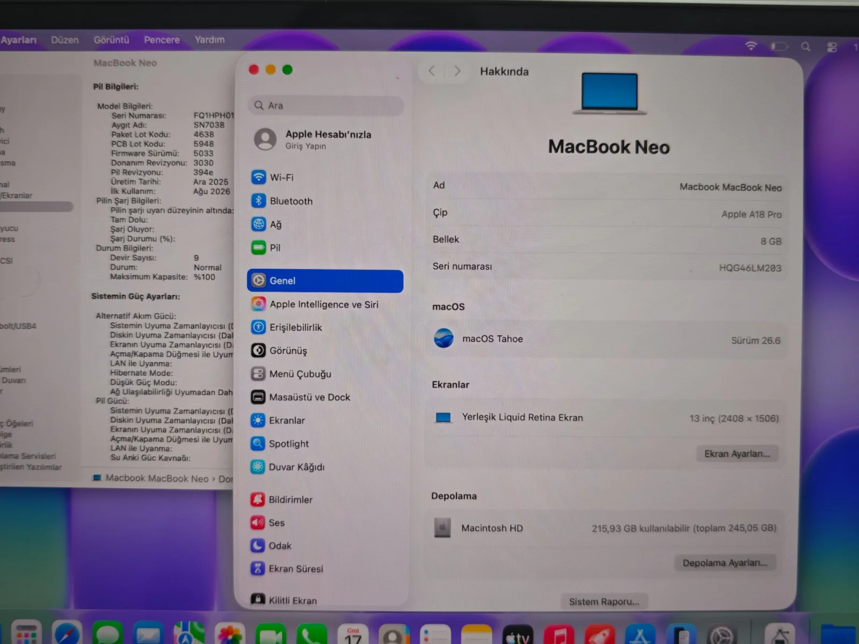Open Bildirimler notification settings
The width and height of the screenshot is (859, 644).
tap(325, 500)
